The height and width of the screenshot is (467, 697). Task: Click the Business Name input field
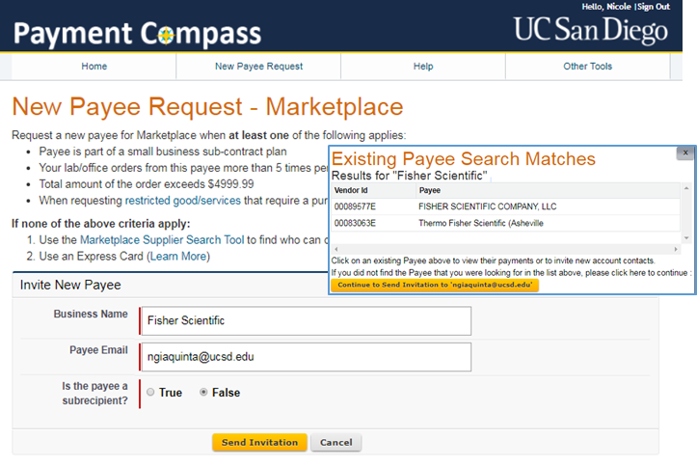coord(306,320)
